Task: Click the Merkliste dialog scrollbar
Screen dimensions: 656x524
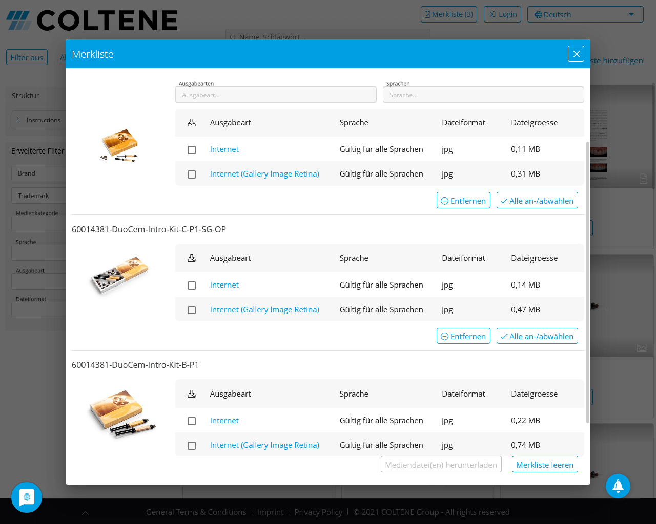Action: [587, 281]
